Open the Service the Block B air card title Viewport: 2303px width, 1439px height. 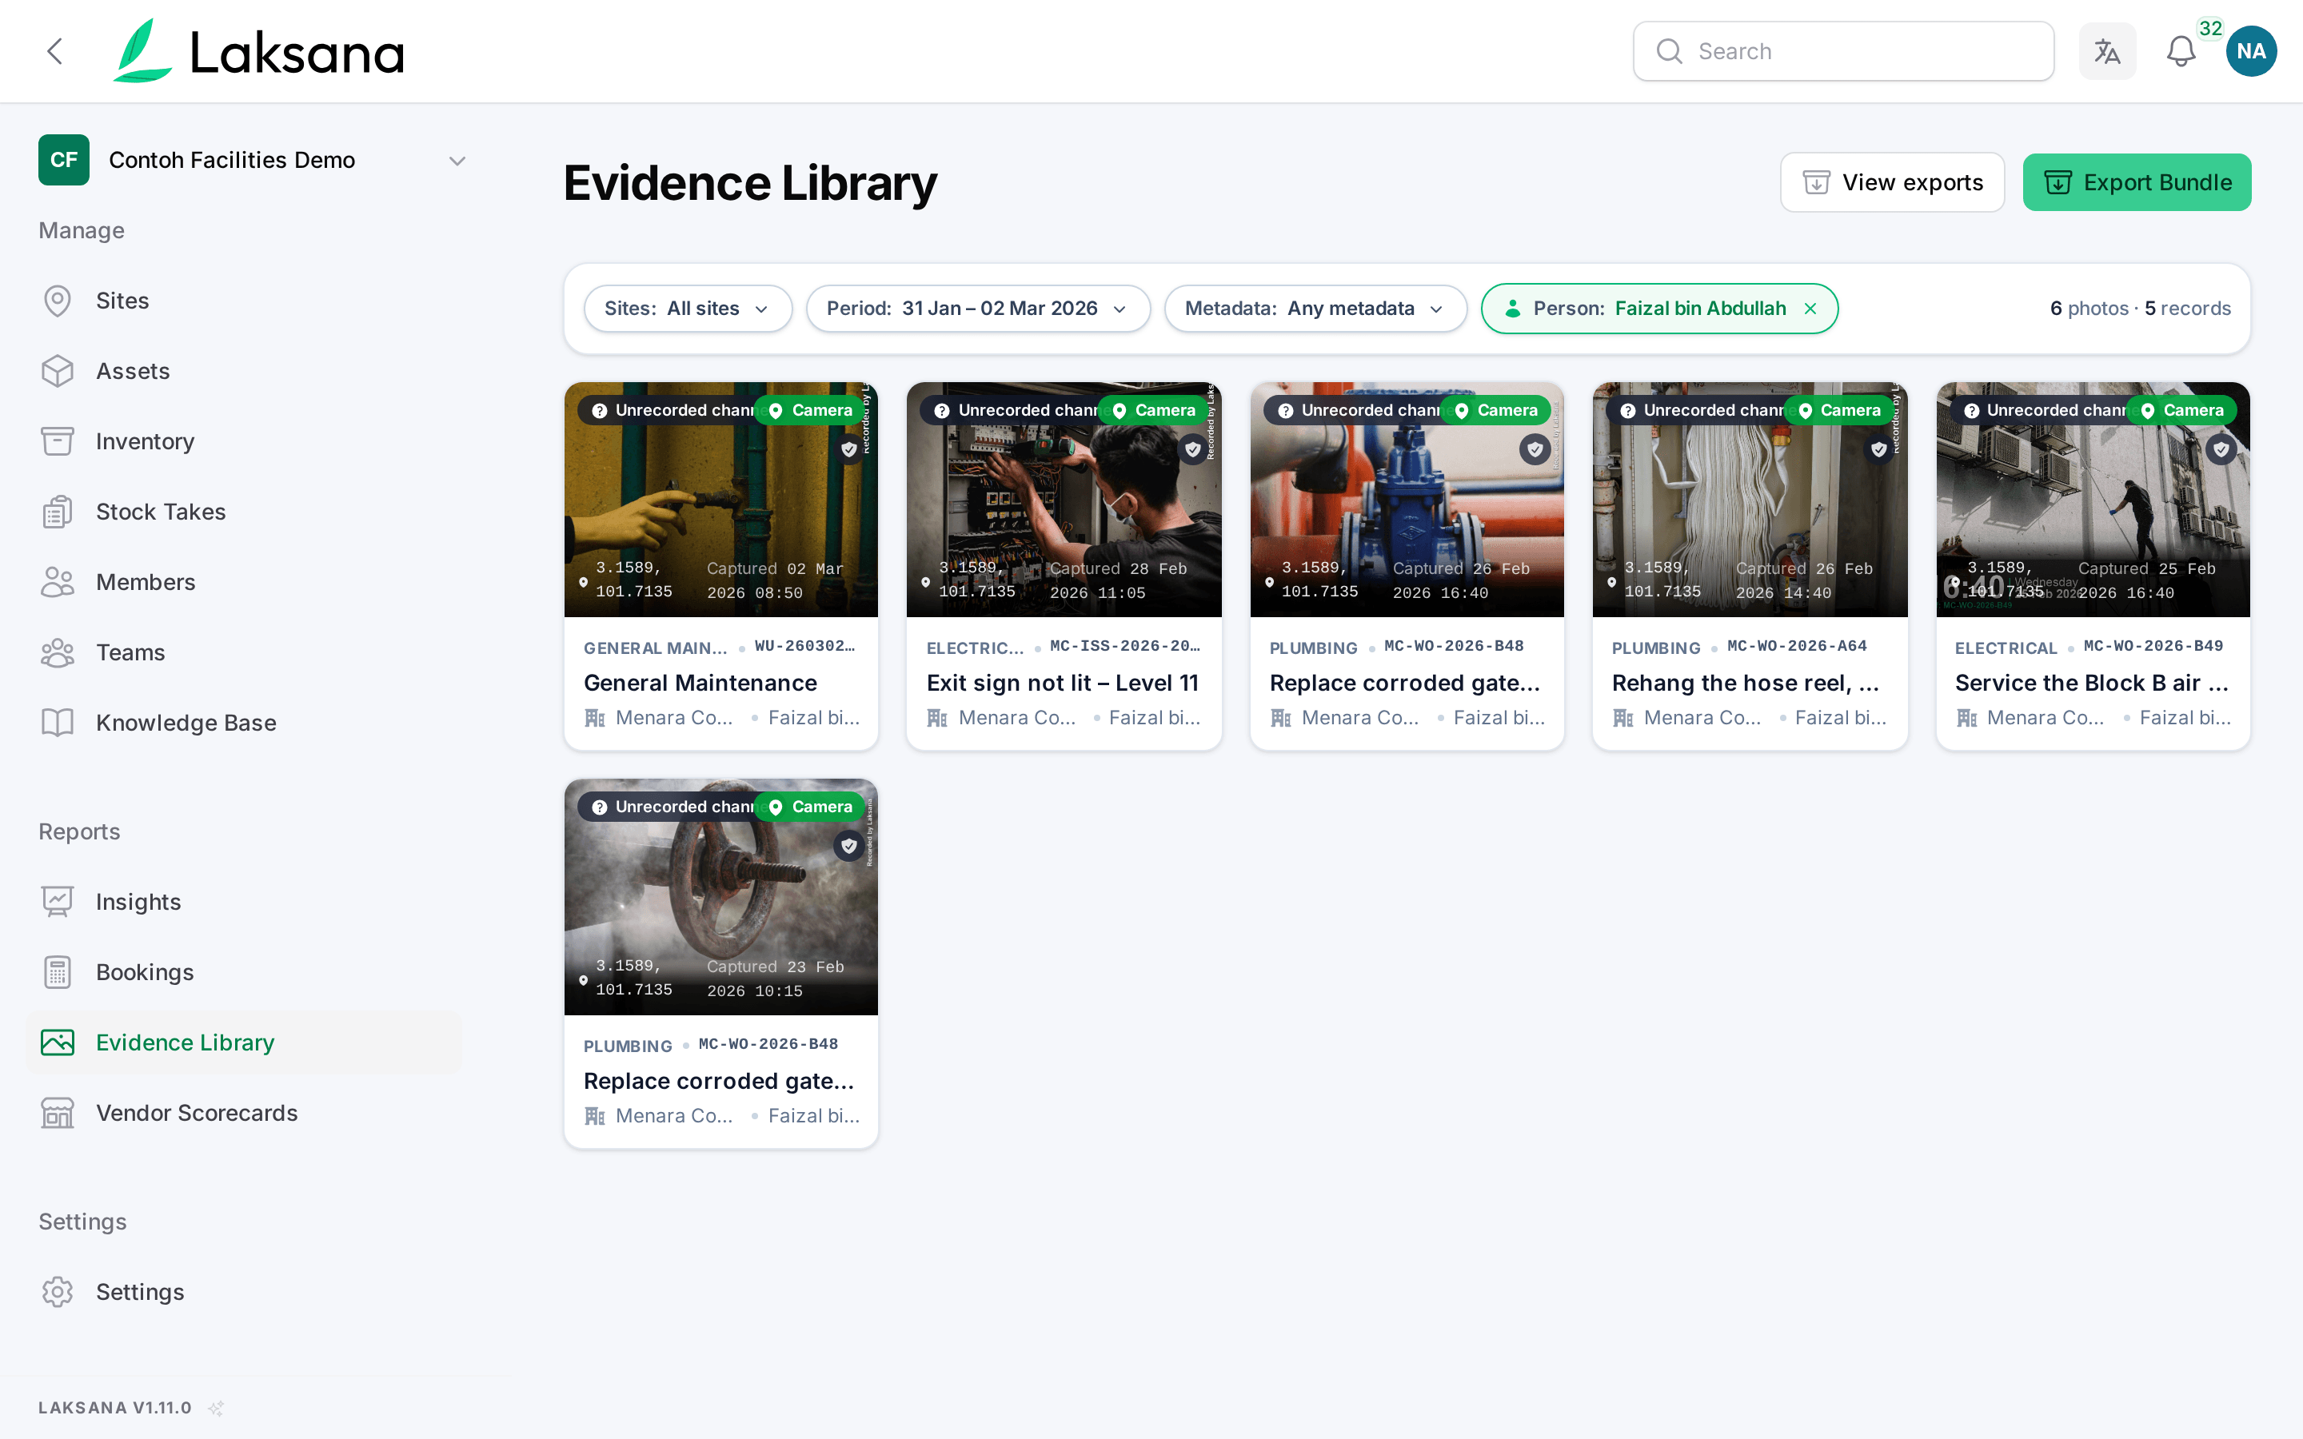(x=2092, y=684)
